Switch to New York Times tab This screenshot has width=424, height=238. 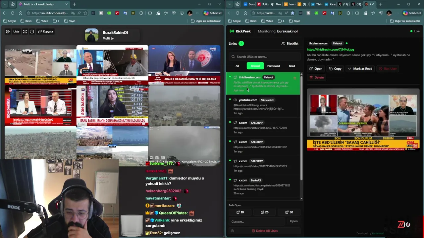[x=276, y=4]
